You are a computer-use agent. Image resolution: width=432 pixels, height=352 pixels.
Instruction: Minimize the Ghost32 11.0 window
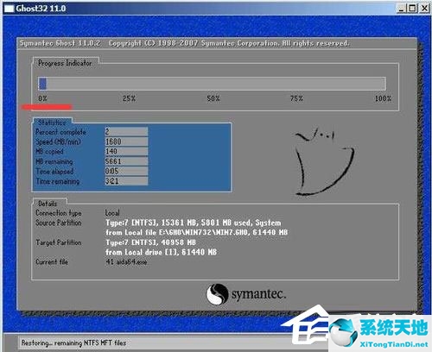[402, 9]
